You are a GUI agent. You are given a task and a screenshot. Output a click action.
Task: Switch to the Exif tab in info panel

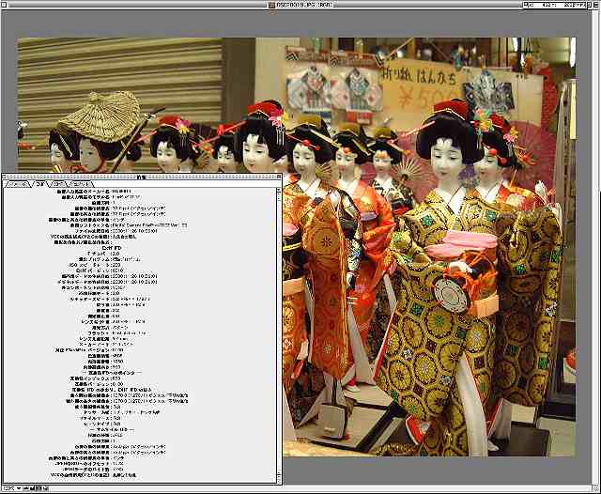(39, 184)
